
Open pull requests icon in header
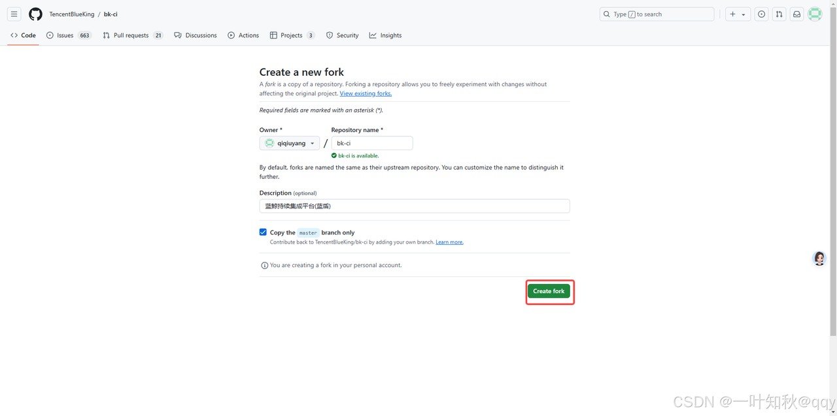779,14
